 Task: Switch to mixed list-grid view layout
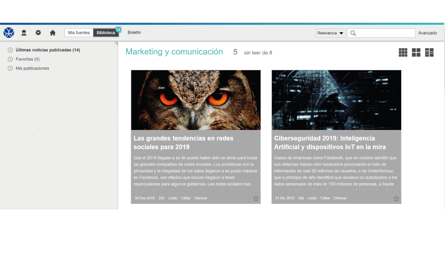pyautogui.click(x=429, y=52)
